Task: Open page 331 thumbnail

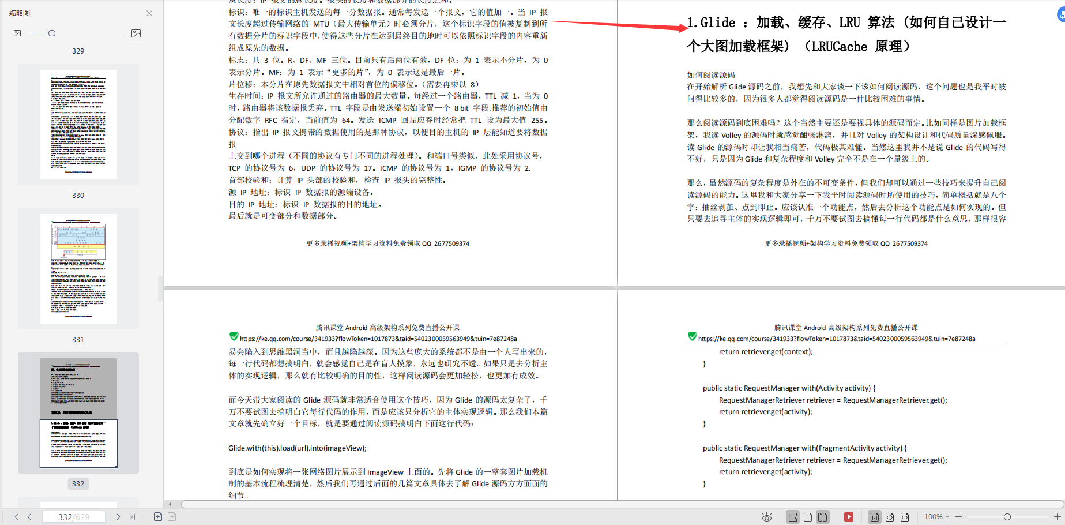Action: coord(78,269)
